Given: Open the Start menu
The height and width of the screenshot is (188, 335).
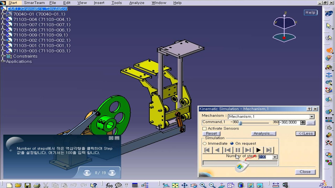Looking at the screenshot, I should [x=13, y=3].
